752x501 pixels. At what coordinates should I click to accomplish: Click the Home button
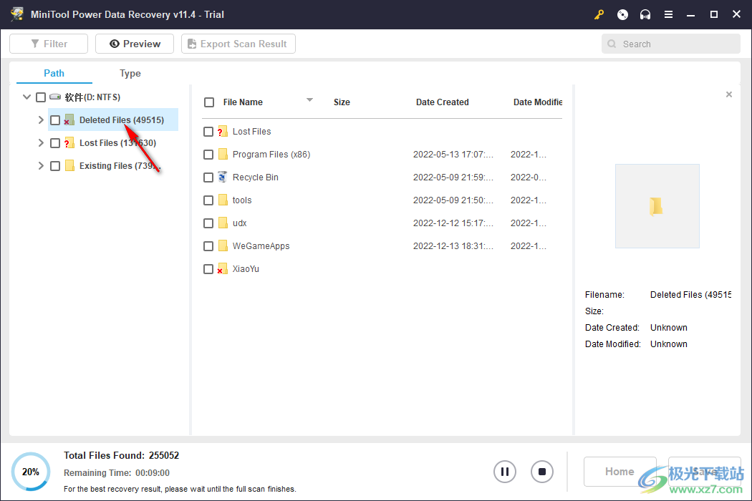(620, 472)
